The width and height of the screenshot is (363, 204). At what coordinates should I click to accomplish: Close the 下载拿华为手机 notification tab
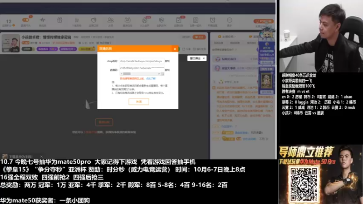tap(41, 156)
